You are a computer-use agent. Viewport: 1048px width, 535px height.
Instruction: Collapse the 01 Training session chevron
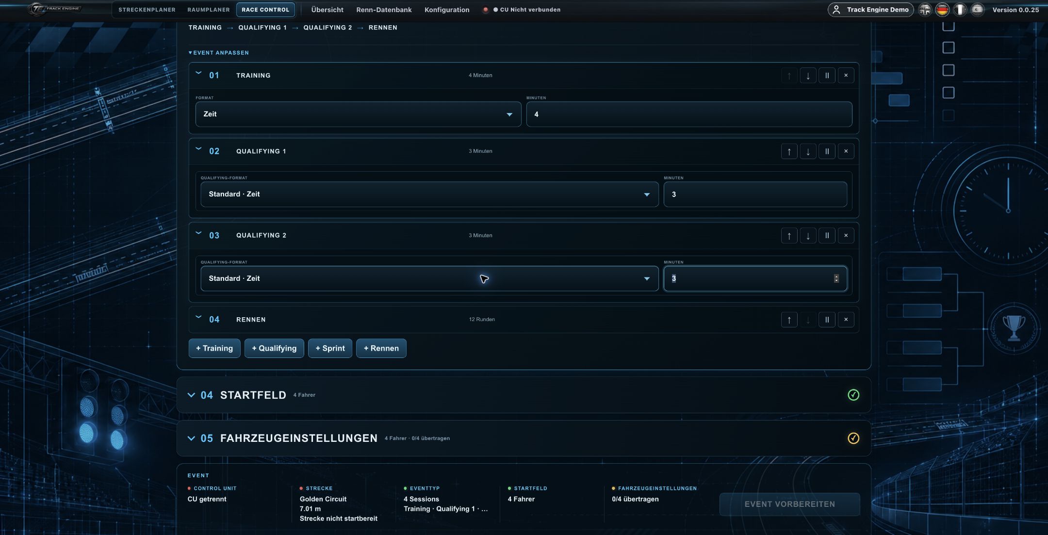[x=198, y=74]
